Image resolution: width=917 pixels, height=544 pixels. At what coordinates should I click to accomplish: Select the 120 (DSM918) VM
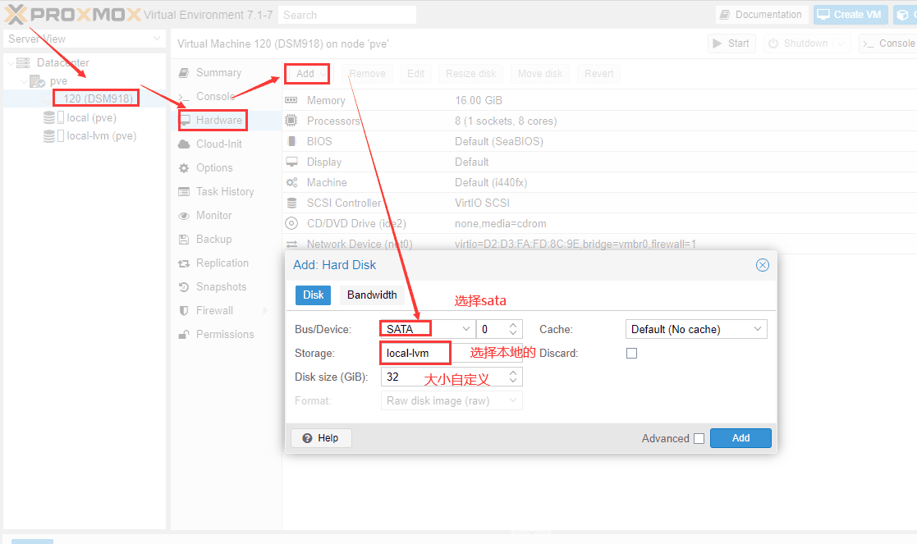click(x=98, y=98)
